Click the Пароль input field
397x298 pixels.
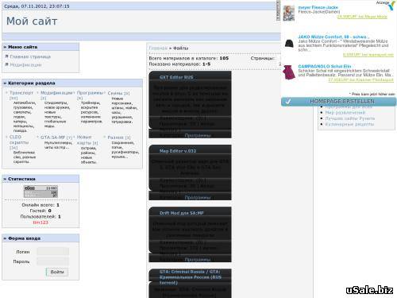point(53,261)
